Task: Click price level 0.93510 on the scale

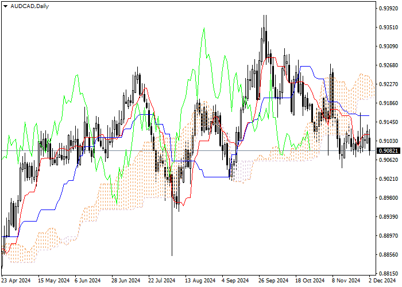Action: pos(389,28)
